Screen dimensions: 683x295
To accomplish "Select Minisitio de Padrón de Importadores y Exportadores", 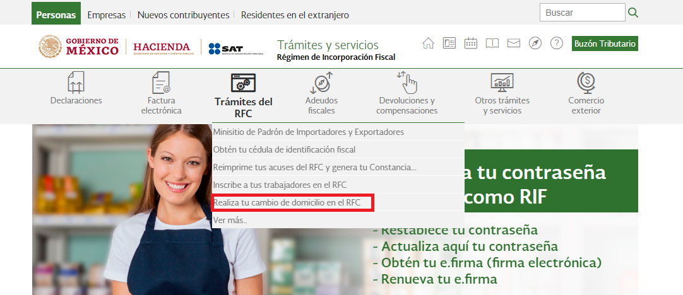I will pos(338,132).
